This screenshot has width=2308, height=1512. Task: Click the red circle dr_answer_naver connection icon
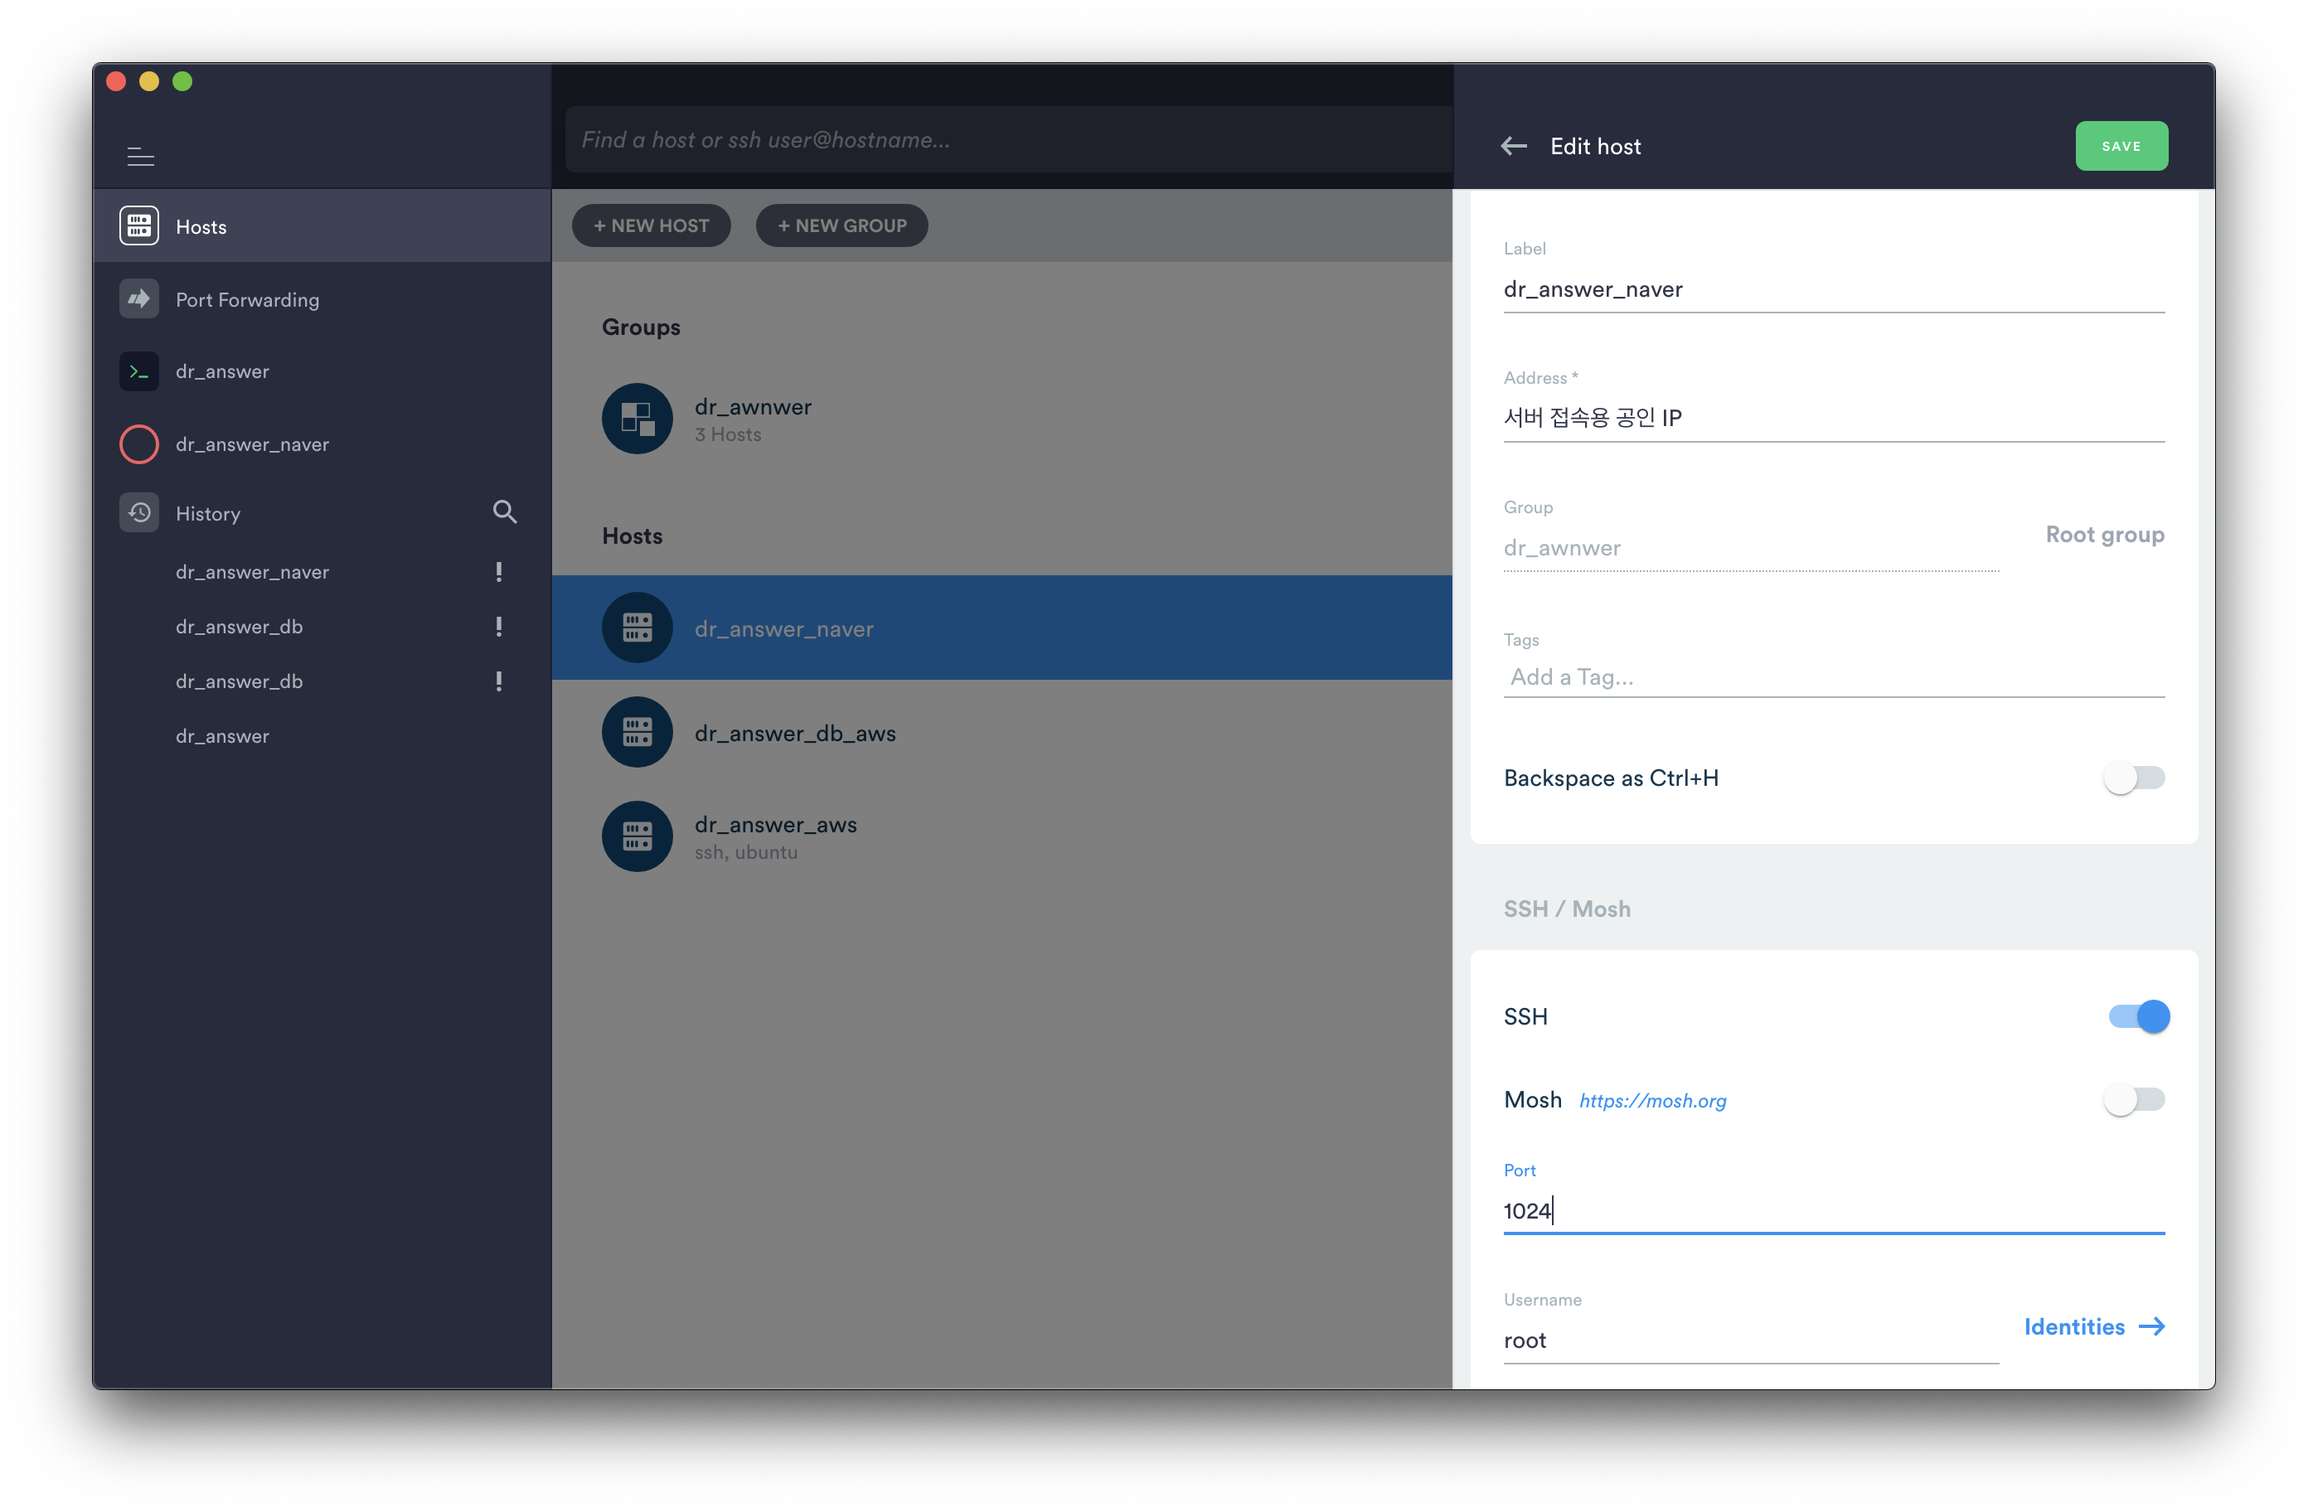(x=138, y=444)
